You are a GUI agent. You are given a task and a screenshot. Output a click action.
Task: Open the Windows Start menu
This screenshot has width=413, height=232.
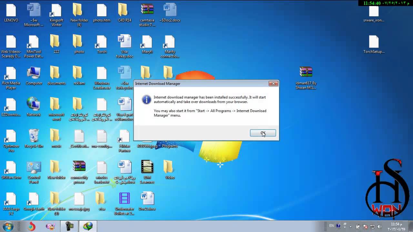coord(8,226)
